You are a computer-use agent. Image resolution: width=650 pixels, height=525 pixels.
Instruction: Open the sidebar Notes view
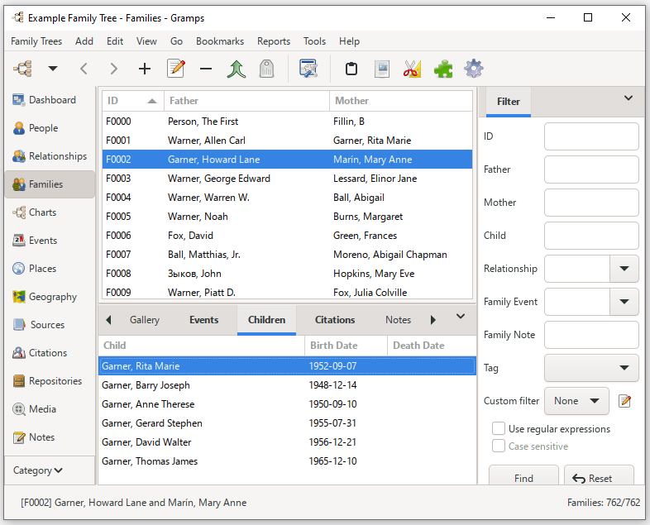pyautogui.click(x=50, y=437)
